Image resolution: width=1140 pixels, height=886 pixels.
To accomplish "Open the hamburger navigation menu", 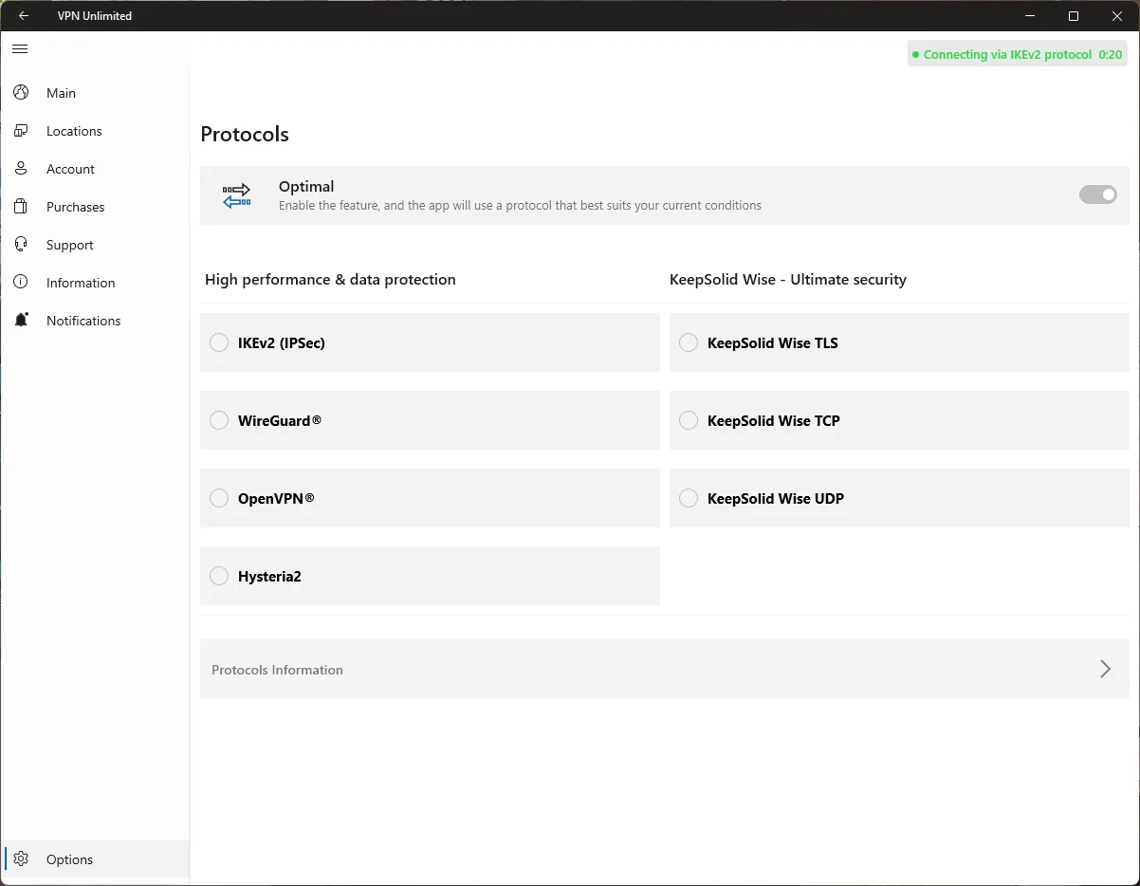I will pos(20,48).
